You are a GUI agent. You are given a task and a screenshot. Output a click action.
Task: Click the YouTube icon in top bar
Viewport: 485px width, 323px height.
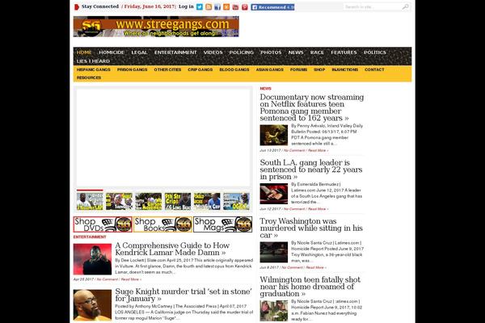[235, 6]
